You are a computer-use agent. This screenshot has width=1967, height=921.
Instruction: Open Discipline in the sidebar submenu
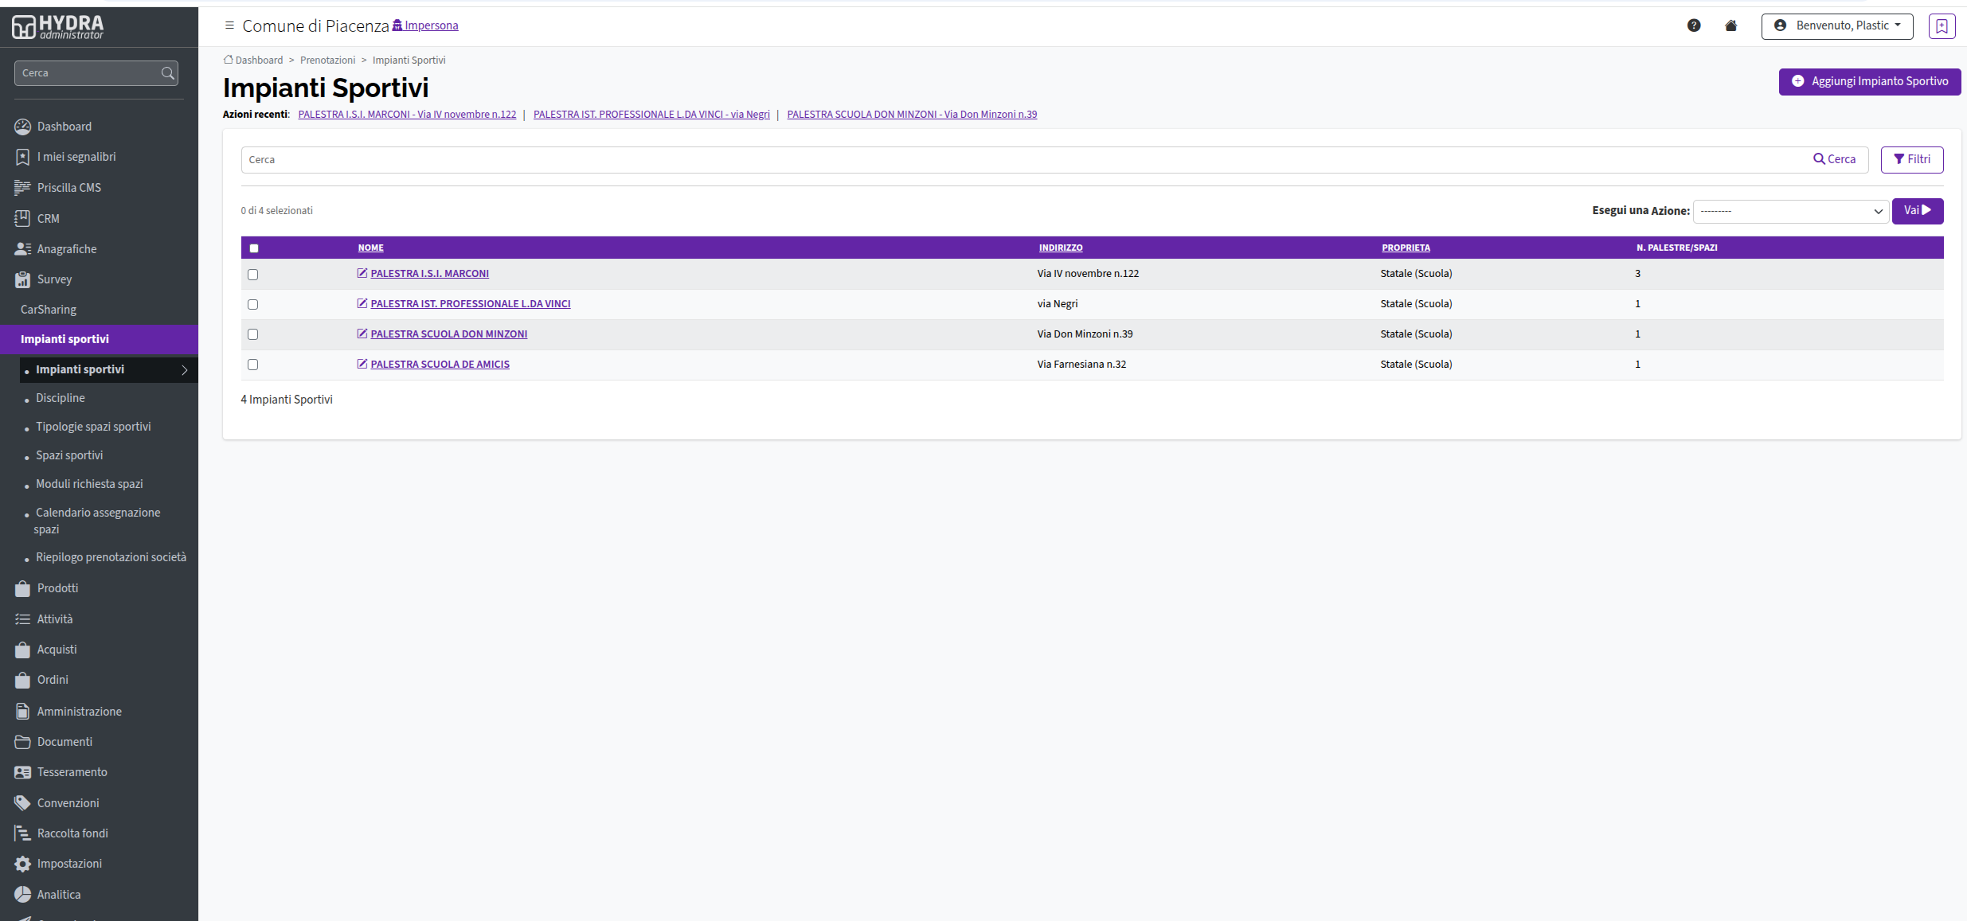(61, 398)
